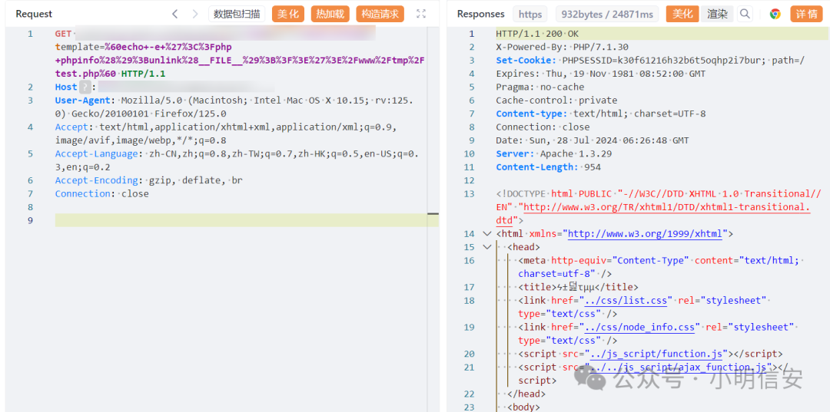830x412 pixels.
Task: Open the www.w3.org/1999/xhtml link
Action: (x=645, y=233)
